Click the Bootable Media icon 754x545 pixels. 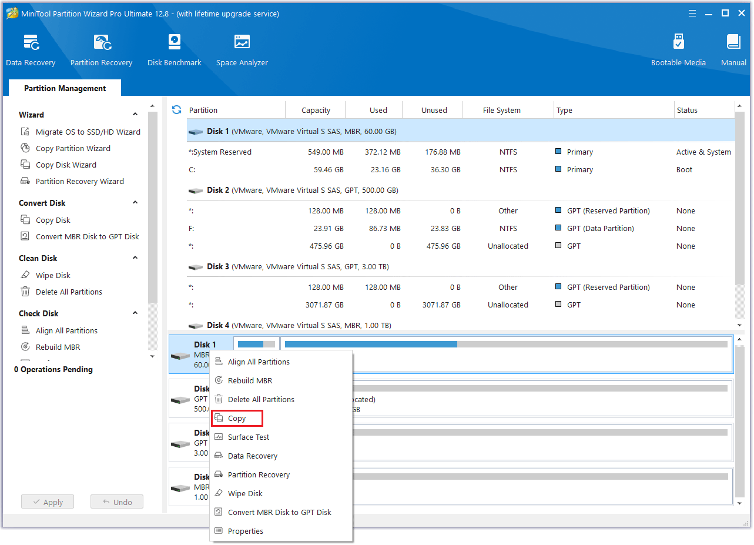coord(678,42)
